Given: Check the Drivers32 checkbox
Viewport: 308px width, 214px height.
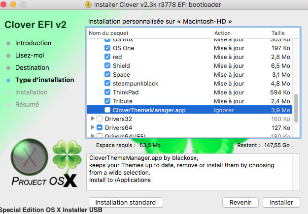Looking at the screenshot, I should [x=100, y=119].
